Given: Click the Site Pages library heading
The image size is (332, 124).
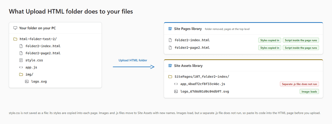Looking at the screenshot, I should pyautogui.click(x=188, y=29).
